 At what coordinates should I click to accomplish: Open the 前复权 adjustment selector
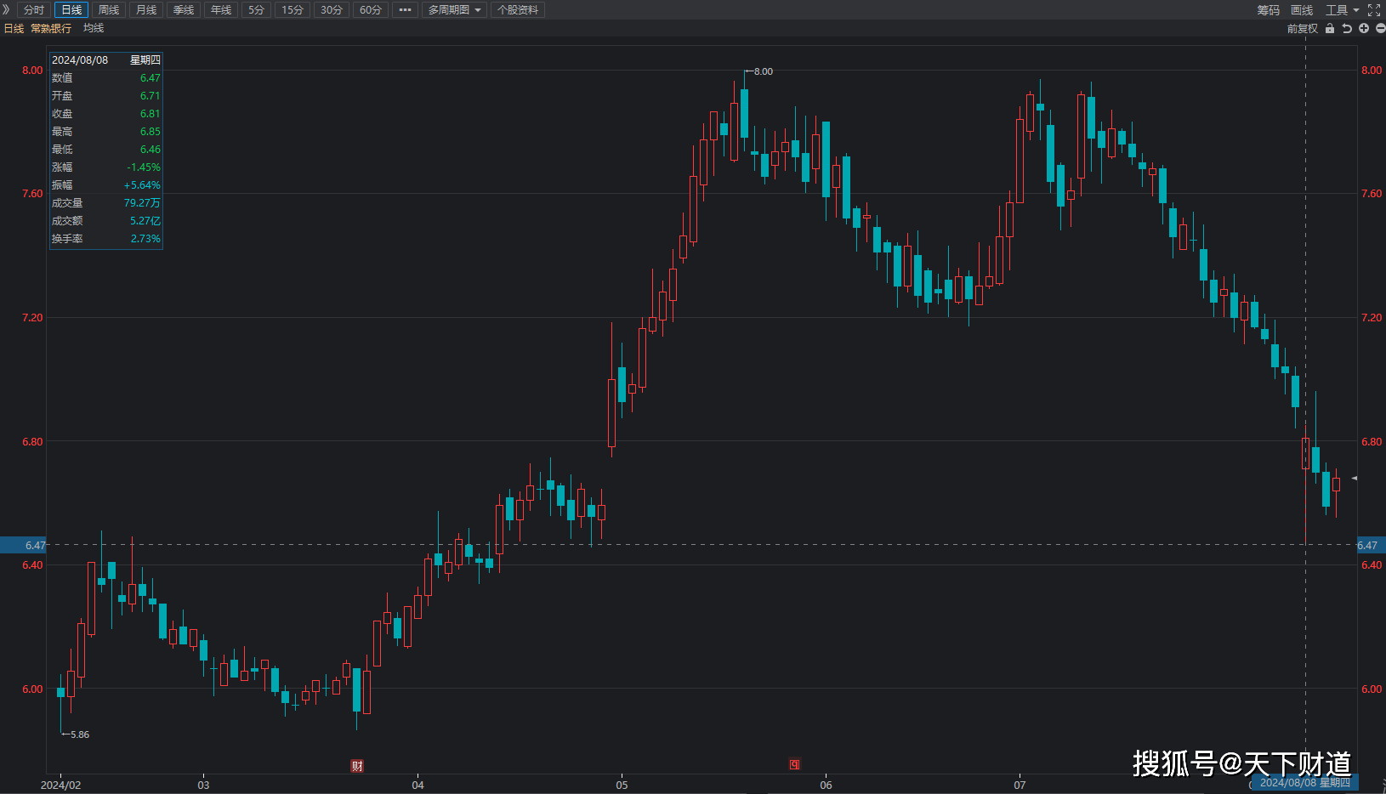(1302, 28)
